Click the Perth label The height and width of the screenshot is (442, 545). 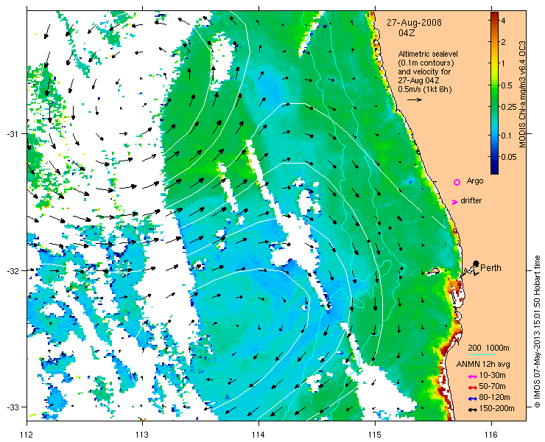490,267
